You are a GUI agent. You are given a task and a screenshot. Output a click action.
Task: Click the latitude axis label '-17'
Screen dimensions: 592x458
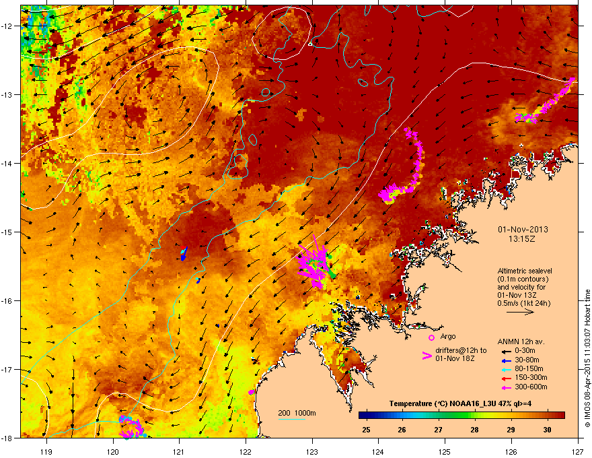[7, 369]
